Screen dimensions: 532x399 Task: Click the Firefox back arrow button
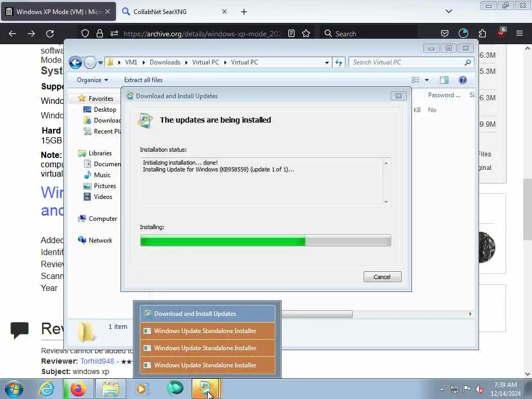(x=12, y=34)
